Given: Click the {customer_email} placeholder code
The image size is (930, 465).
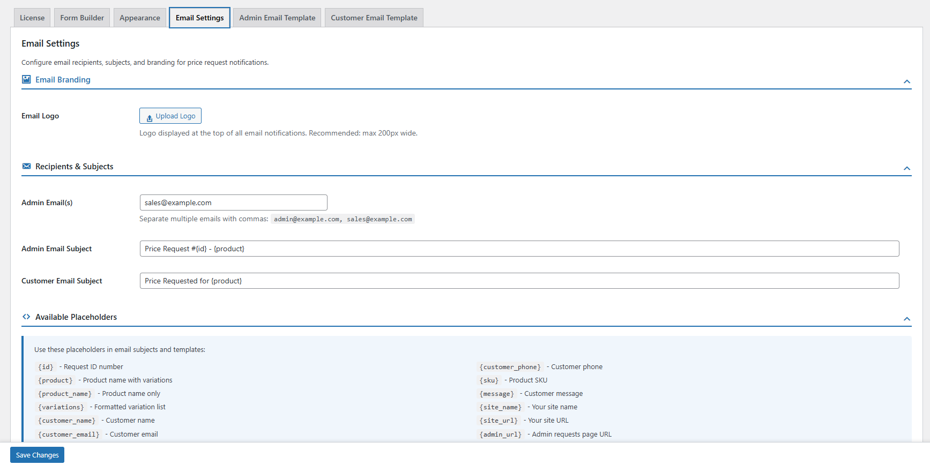Looking at the screenshot, I should click(x=69, y=434).
